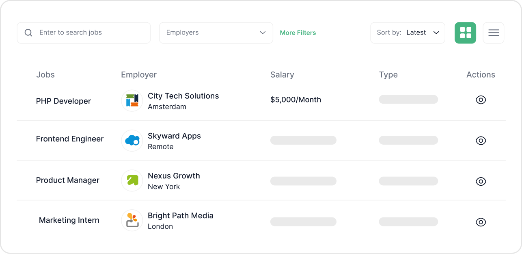Click the $5,000/Month salary value
522x254 pixels.
click(x=296, y=100)
